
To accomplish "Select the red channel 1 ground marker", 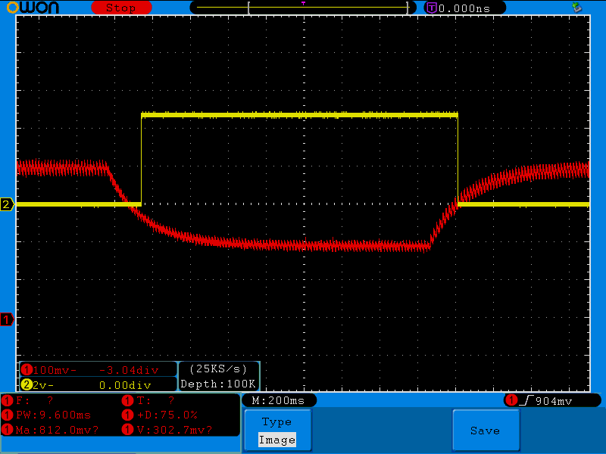I will coord(7,319).
